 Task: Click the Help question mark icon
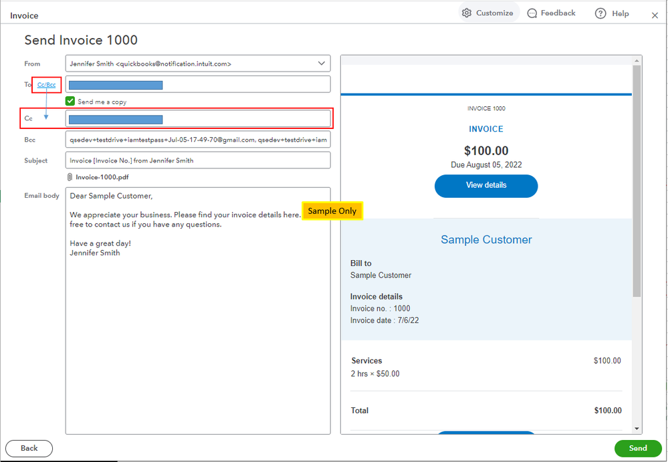click(600, 13)
